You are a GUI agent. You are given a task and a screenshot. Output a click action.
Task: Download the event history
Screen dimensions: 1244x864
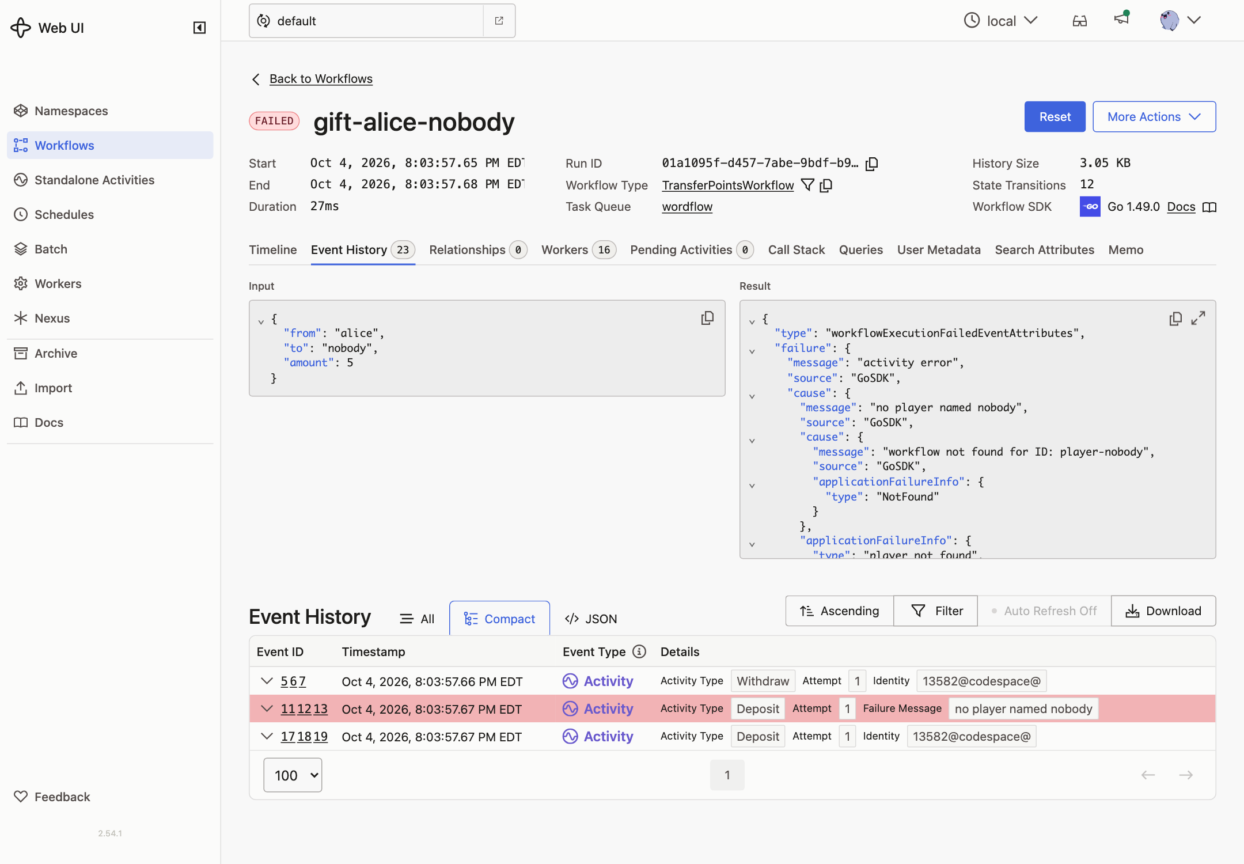(x=1163, y=611)
